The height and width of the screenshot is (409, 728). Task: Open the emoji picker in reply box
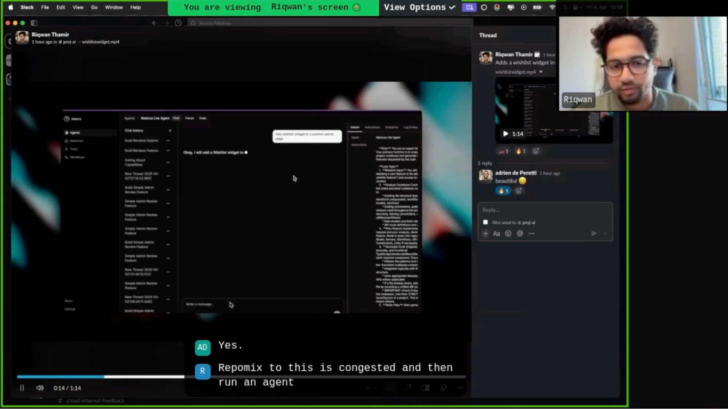tap(508, 233)
